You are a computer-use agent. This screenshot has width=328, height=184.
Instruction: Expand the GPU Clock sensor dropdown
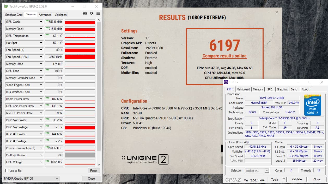pos(41,22)
